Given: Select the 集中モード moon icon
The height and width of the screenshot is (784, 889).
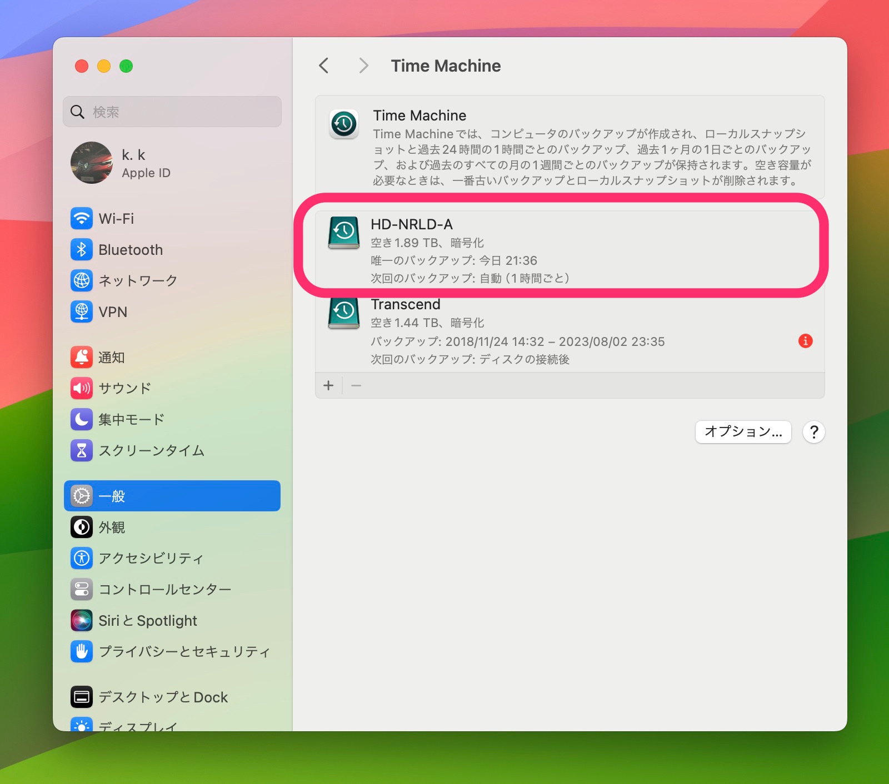Looking at the screenshot, I should [x=82, y=419].
